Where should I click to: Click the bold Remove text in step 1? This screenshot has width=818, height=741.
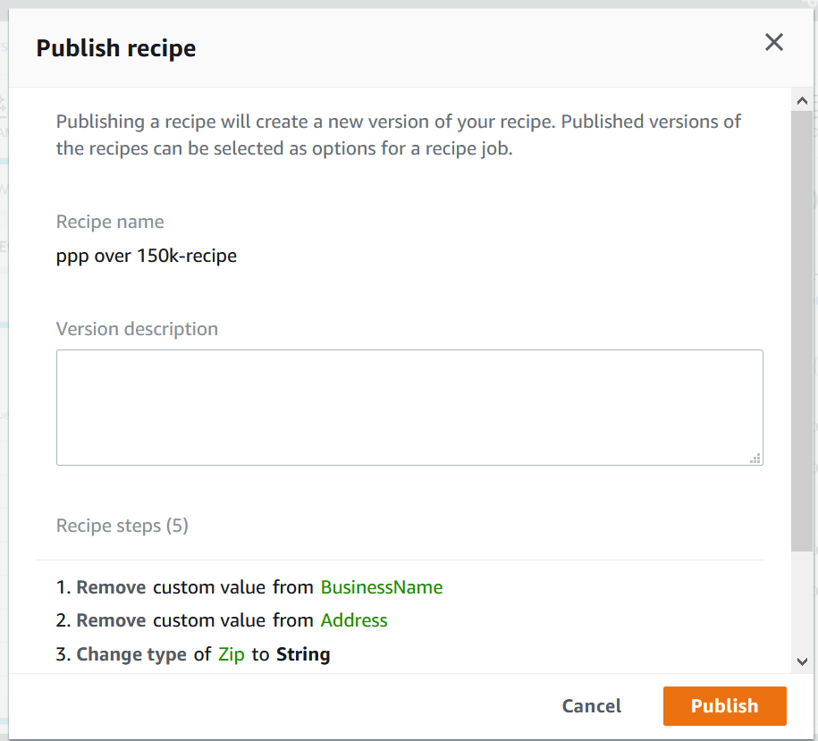(x=111, y=587)
